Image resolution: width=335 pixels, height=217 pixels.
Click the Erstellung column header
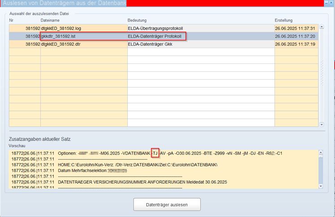coord(283,21)
